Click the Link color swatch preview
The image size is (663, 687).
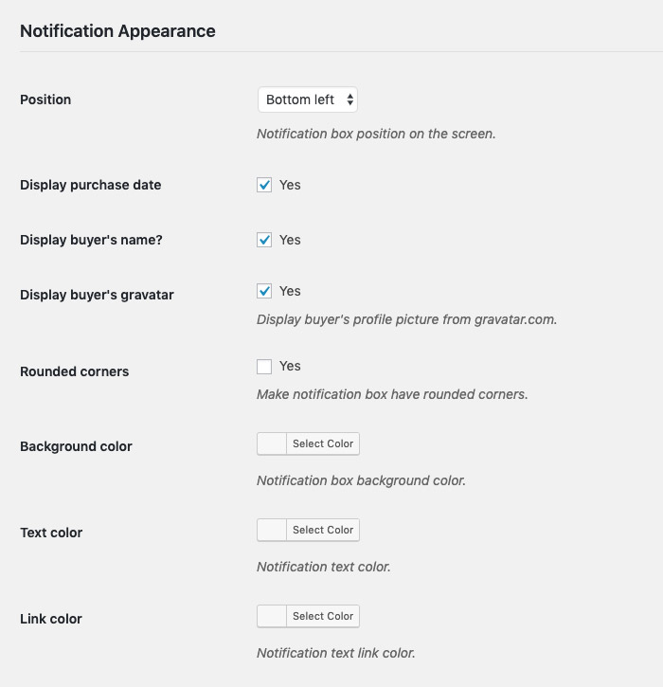pos(272,616)
